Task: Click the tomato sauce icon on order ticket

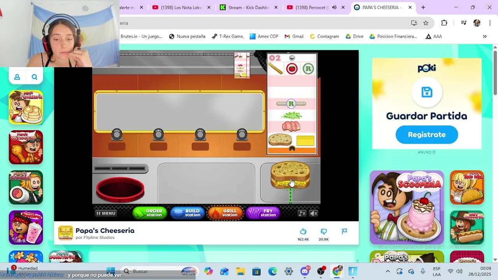Action: pos(292,69)
